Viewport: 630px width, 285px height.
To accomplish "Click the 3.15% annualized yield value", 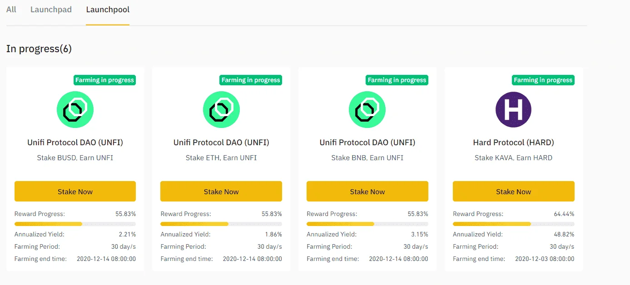I will 420,235.
